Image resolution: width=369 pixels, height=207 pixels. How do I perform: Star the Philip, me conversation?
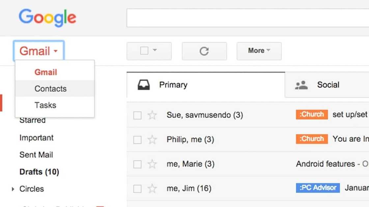coord(152,140)
